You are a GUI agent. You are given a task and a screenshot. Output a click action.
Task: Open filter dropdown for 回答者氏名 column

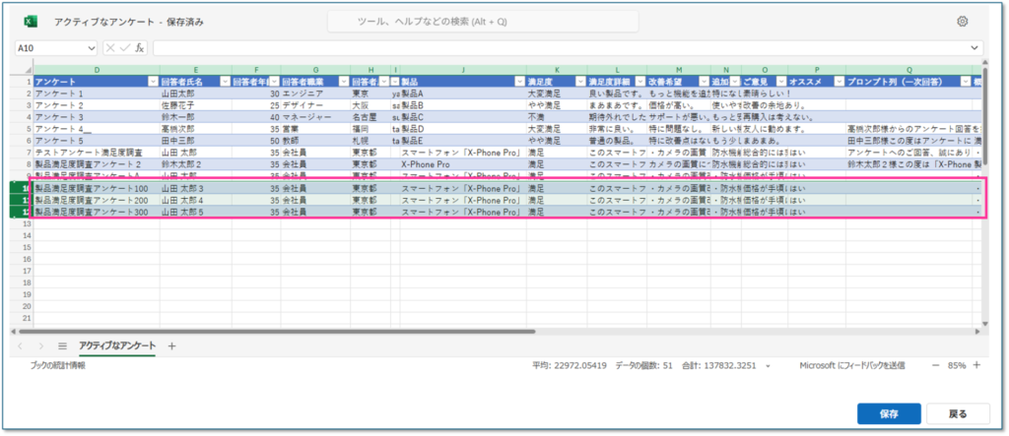(x=225, y=82)
